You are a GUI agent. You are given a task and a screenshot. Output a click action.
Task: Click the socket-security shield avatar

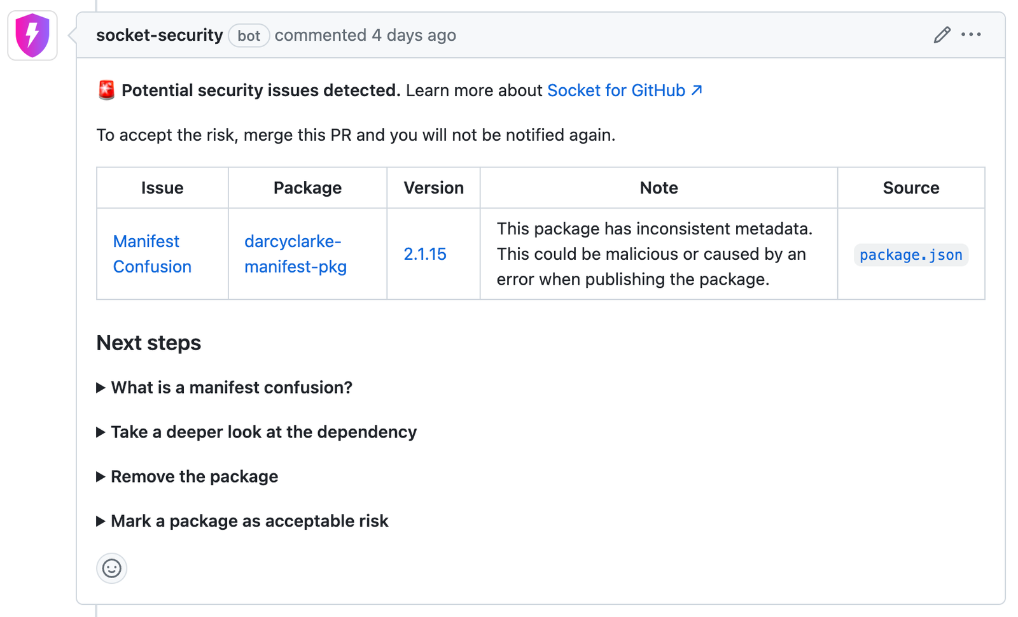pyautogui.click(x=32, y=36)
